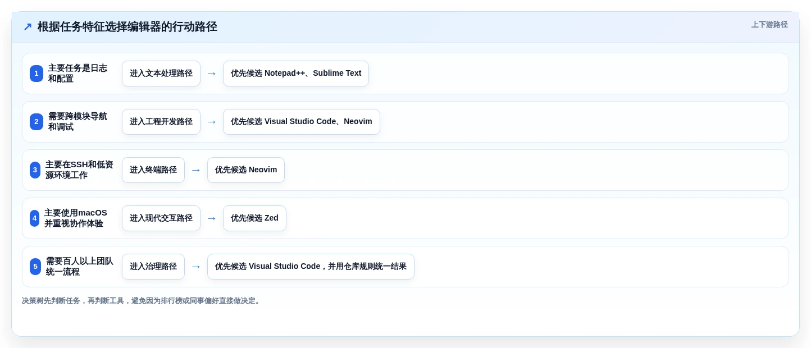Open the 优先候选 Neovim box
Screen dimensions: 811x348
246,170
